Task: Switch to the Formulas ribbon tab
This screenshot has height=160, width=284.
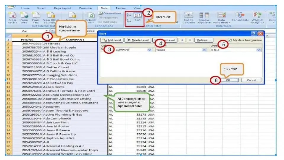Action: coord(86,8)
